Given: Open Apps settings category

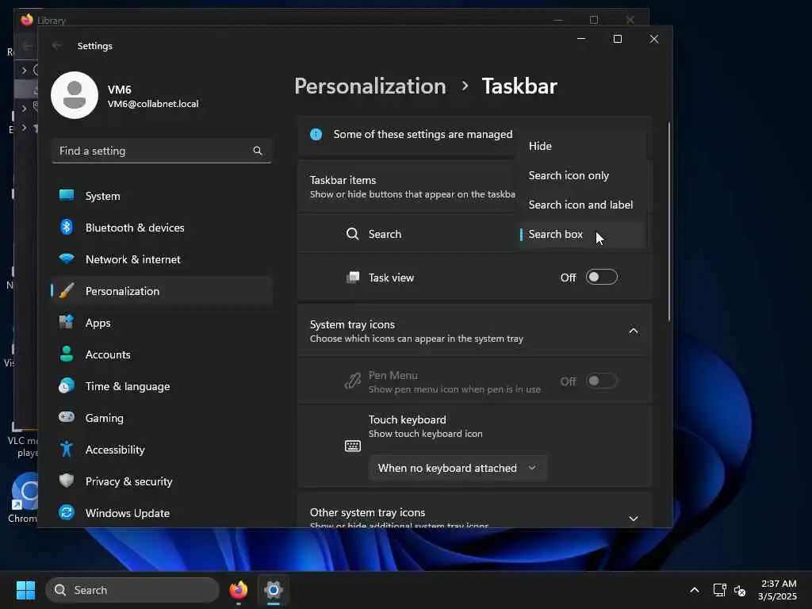Looking at the screenshot, I should [162, 323].
